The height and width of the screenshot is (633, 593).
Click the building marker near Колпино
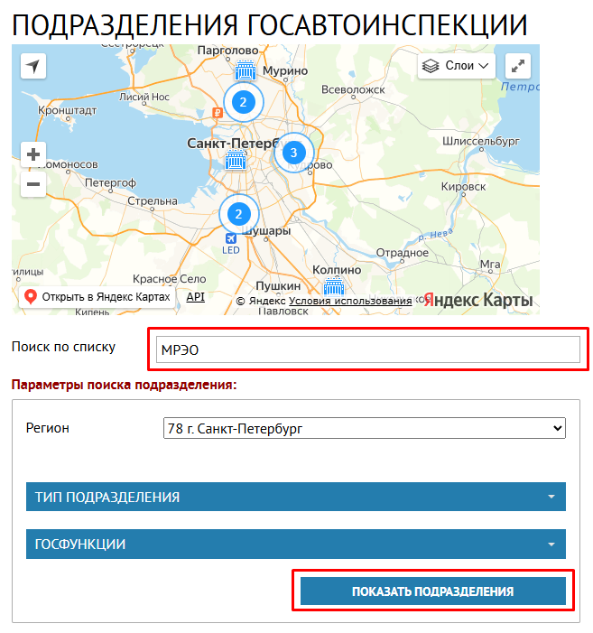click(x=334, y=287)
